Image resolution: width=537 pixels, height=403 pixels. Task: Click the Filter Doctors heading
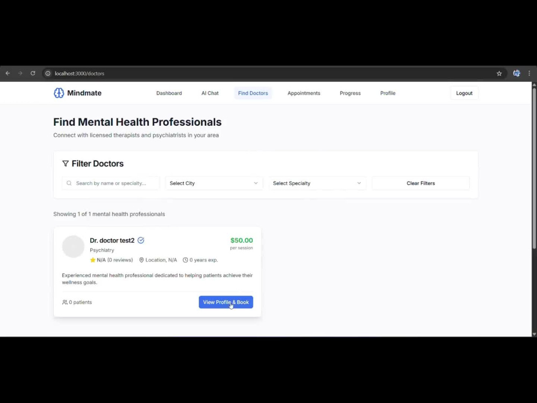[98, 163]
